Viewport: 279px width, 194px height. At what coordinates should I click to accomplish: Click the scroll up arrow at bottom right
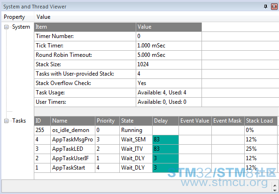(x=275, y=186)
